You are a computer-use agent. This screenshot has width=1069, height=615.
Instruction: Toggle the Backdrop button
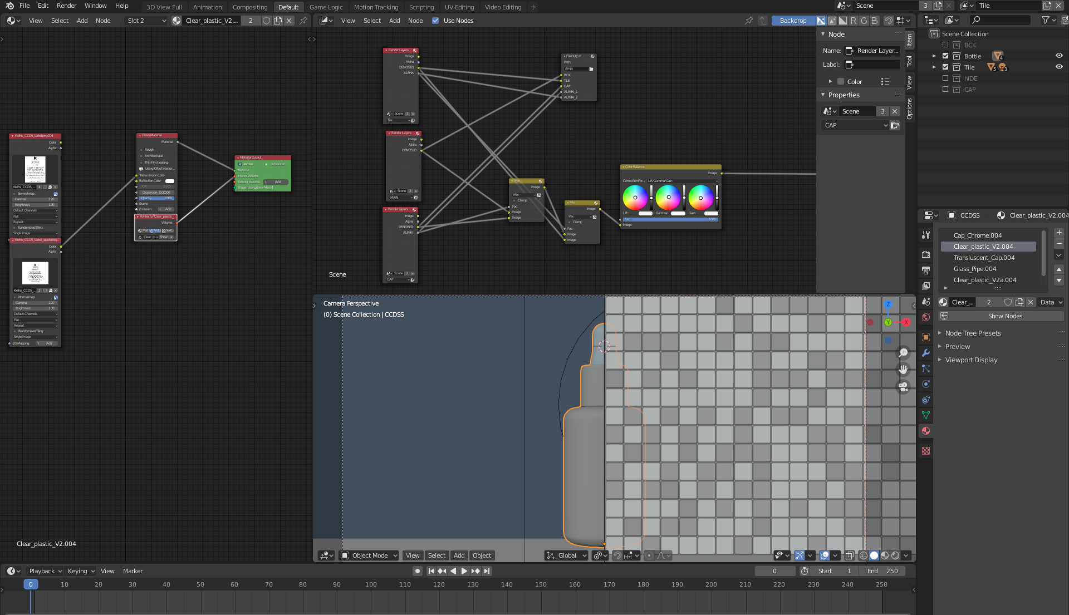point(793,21)
